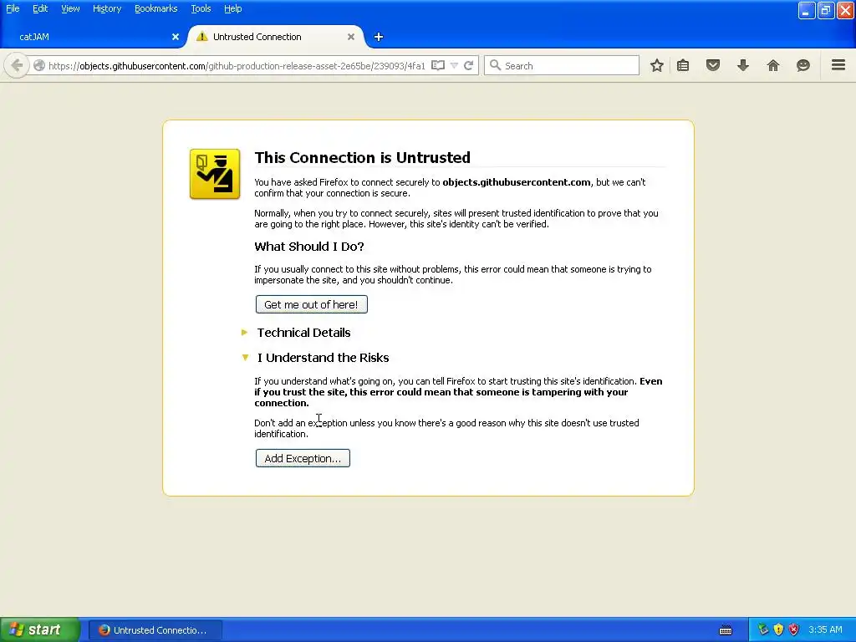The image size is (856, 642).
Task: Click the Add Exception... button
Action: tap(303, 459)
